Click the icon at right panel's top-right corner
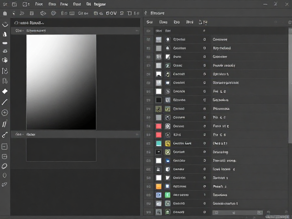This screenshot has width=292, height=219. pyautogui.click(x=290, y=22)
